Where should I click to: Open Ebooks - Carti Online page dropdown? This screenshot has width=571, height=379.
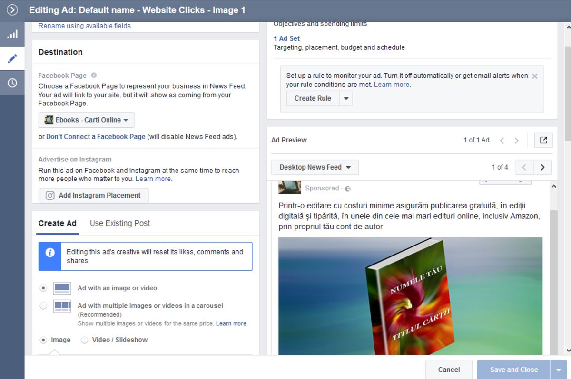[86, 120]
